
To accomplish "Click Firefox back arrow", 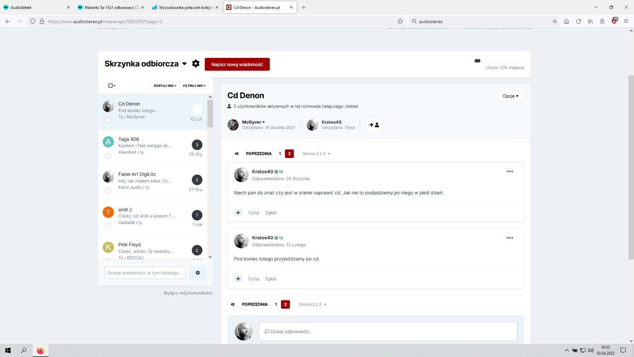I will click(x=8, y=21).
